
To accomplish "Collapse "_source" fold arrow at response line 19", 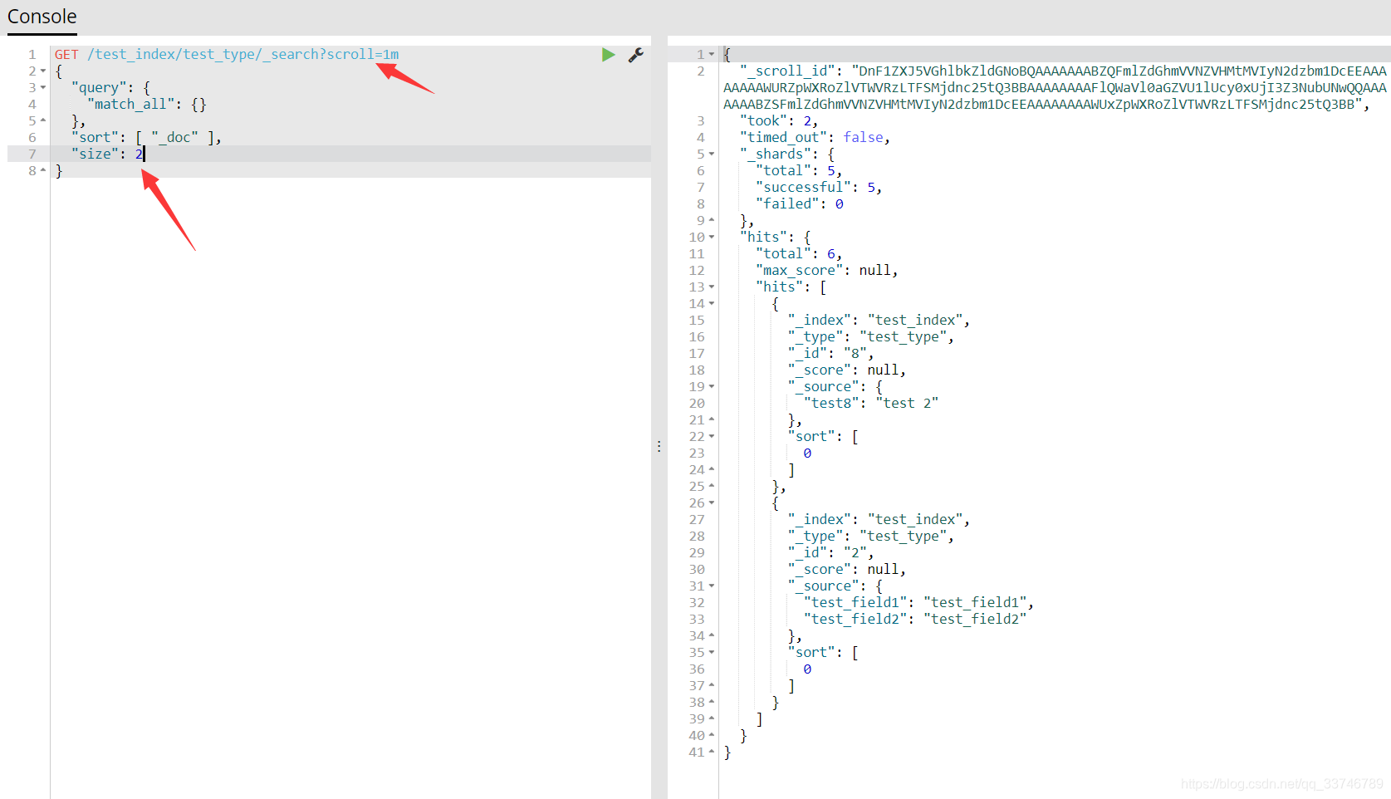I will click(x=712, y=387).
